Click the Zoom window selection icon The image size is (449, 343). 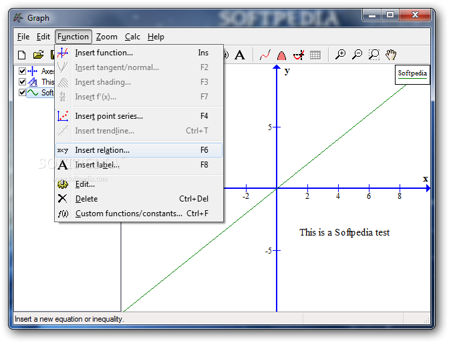(x=374, y=54)
